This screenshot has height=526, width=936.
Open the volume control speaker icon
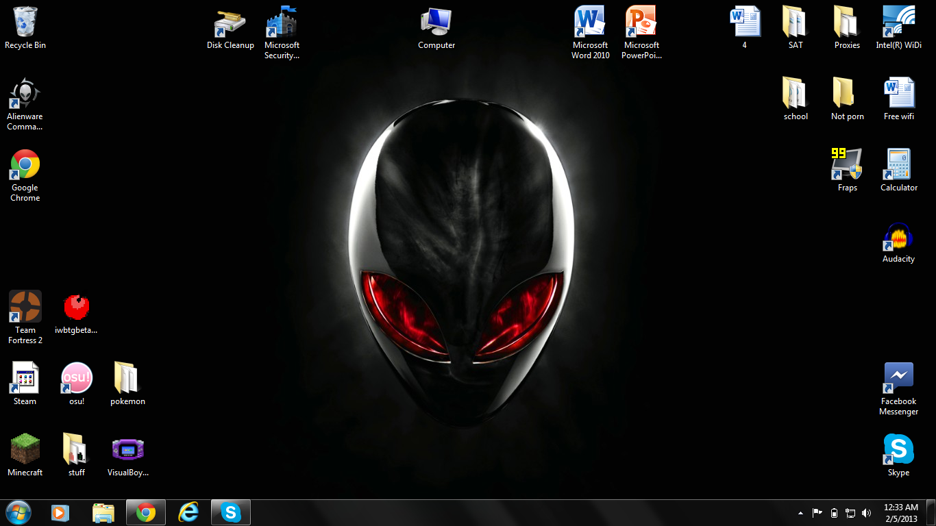point(866,513)
